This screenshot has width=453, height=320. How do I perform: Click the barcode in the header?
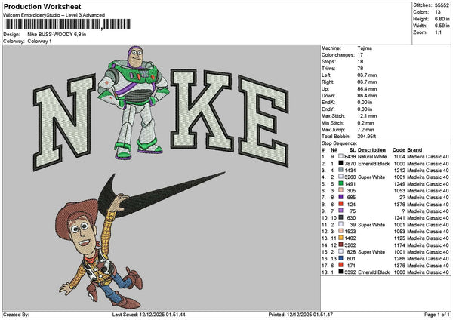(x=68, y=24)
